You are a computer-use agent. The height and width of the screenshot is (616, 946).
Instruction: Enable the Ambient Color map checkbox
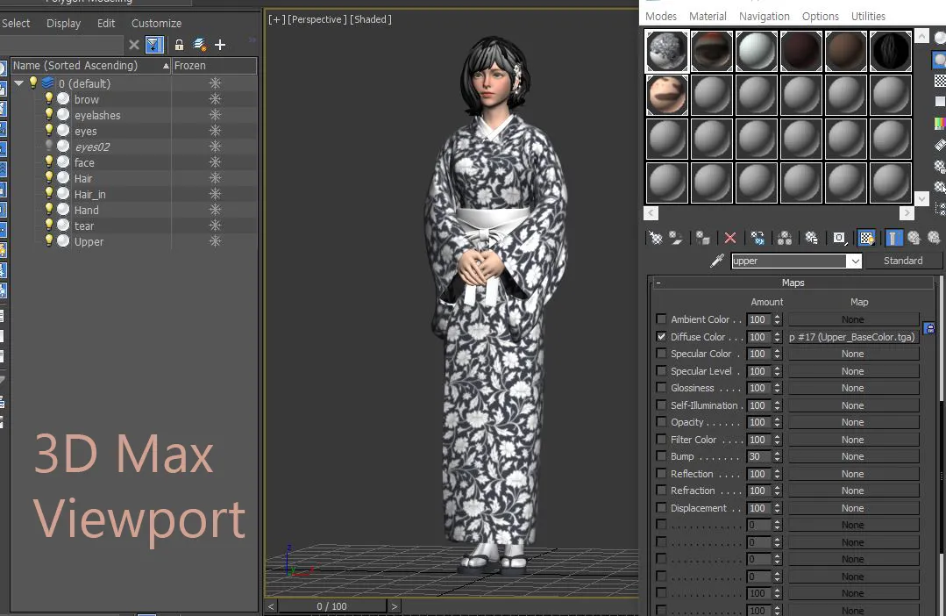pos(660,319)
